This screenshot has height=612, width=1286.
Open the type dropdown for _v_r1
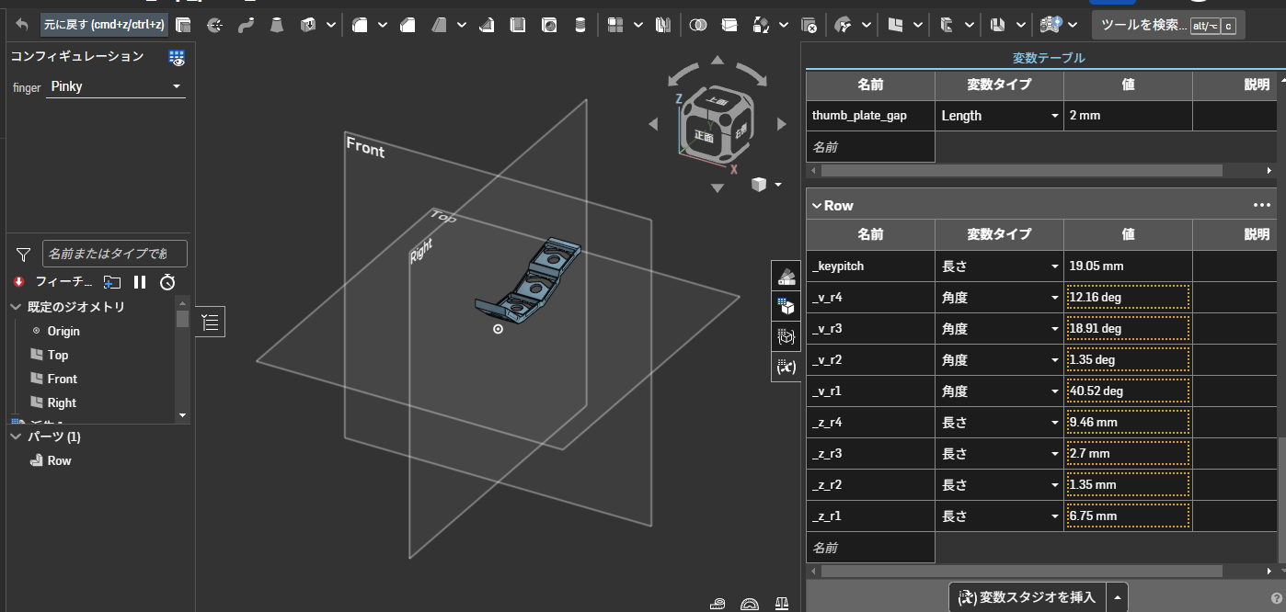pos(1054,391)
